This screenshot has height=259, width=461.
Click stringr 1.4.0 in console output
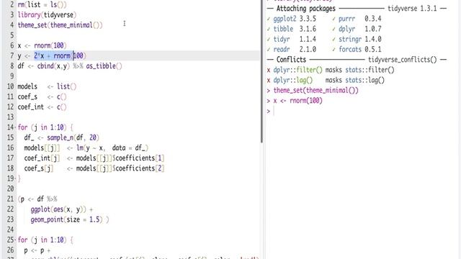(360, 39)
